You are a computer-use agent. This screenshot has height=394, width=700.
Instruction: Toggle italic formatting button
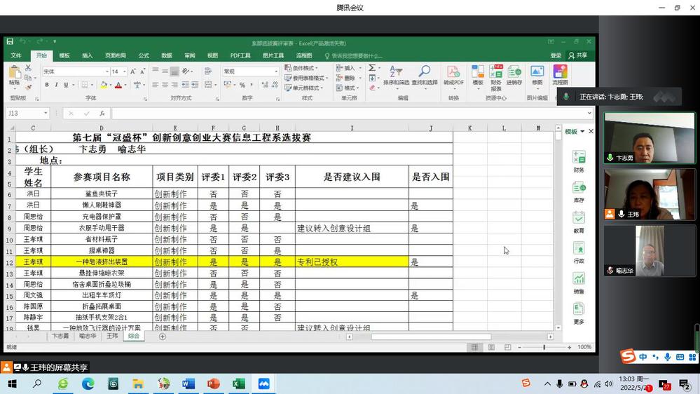(x=57, y=85)
